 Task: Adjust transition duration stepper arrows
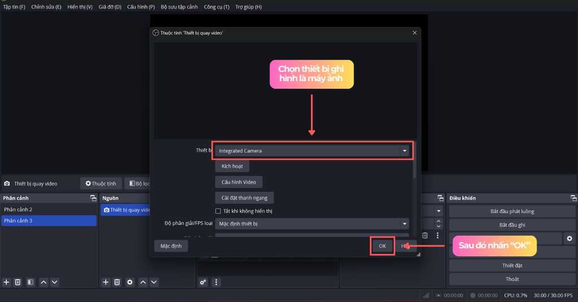coord(438,224)
